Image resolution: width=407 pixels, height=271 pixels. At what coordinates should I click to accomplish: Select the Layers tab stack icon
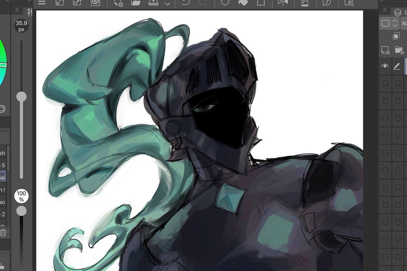tap(398, 13)
